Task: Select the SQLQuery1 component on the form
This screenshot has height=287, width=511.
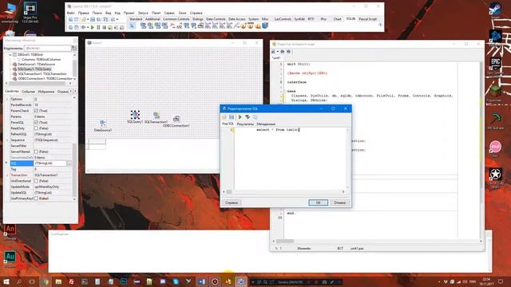Action: click(x=135, y=115)
